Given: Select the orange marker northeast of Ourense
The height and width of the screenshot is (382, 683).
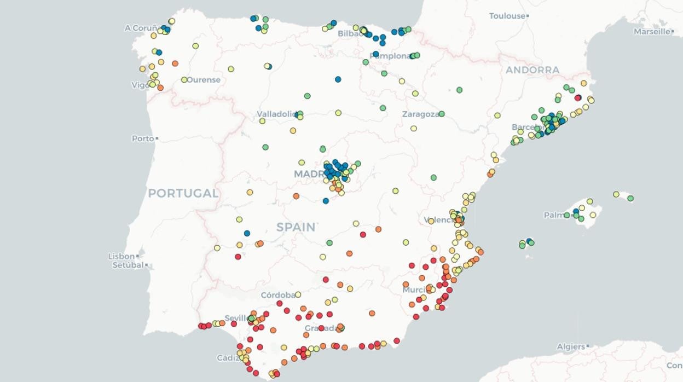Looking at the screenshot, I should coord(175,63).
